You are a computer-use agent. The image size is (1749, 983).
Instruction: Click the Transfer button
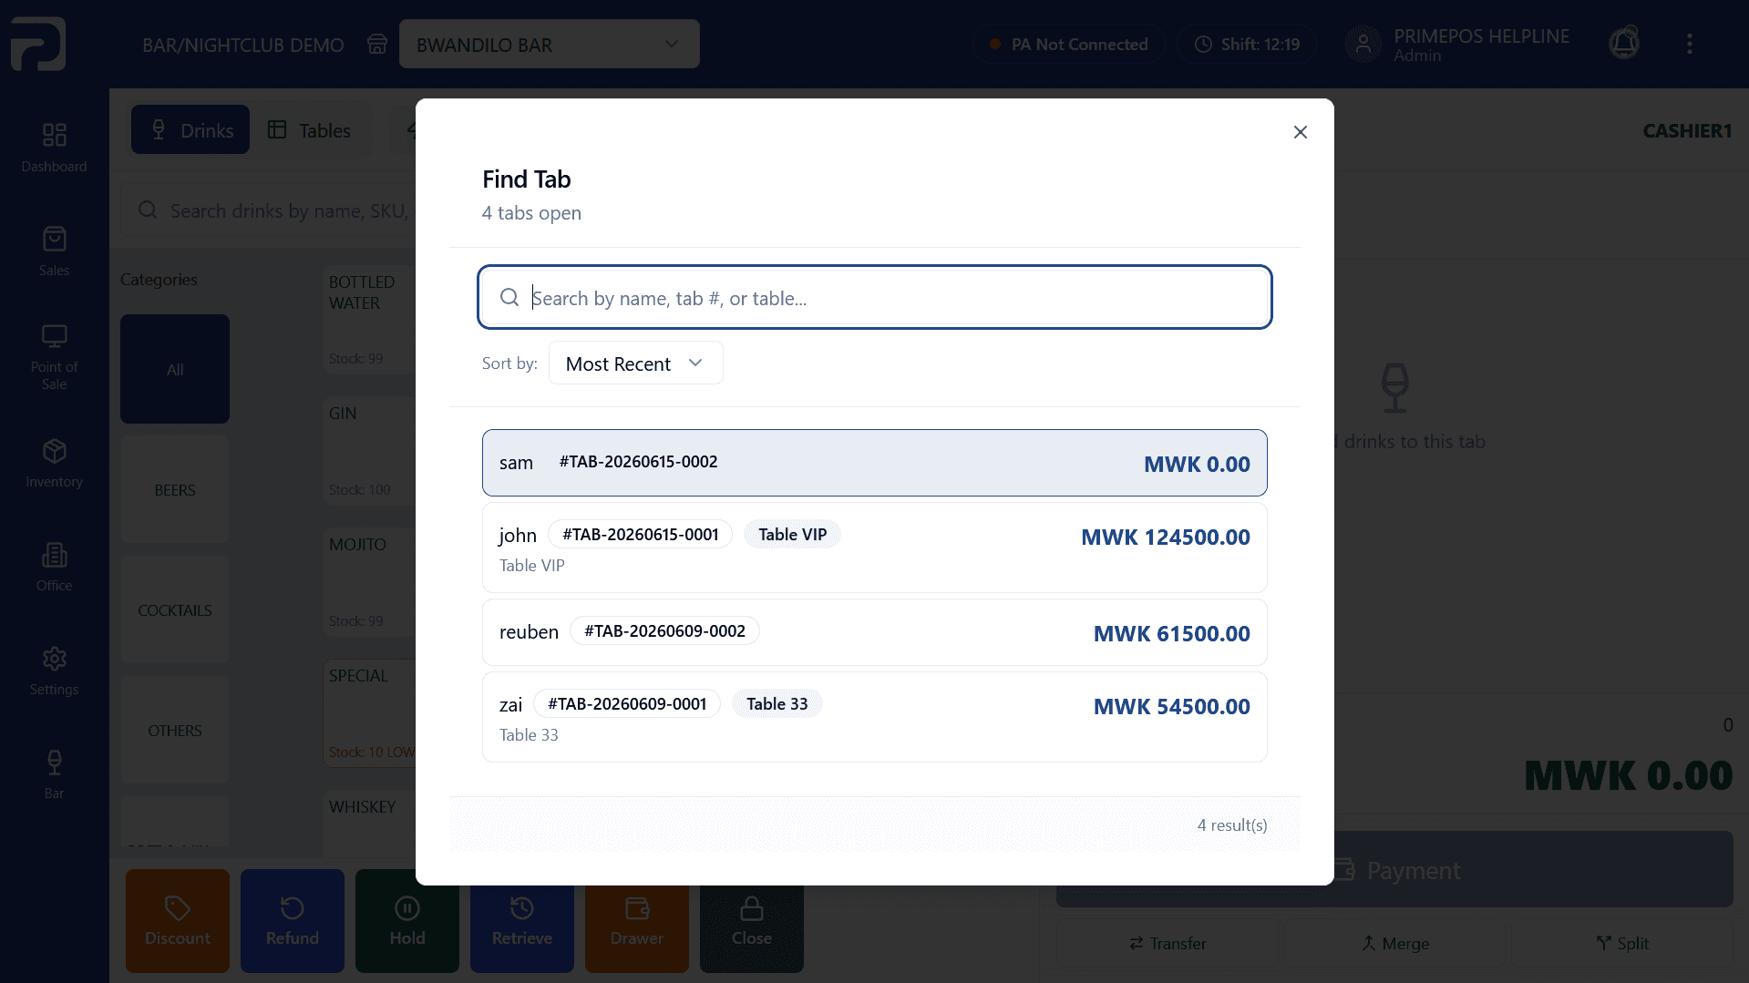[x=1168, y=943]
